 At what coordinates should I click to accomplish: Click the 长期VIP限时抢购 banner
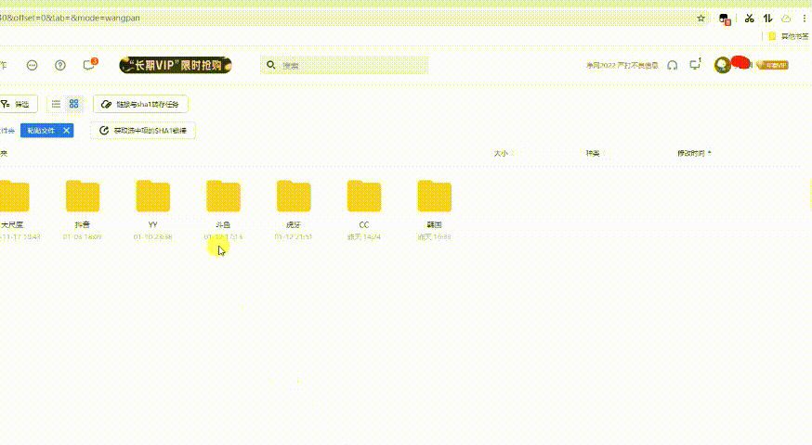(x=176, y=65)
